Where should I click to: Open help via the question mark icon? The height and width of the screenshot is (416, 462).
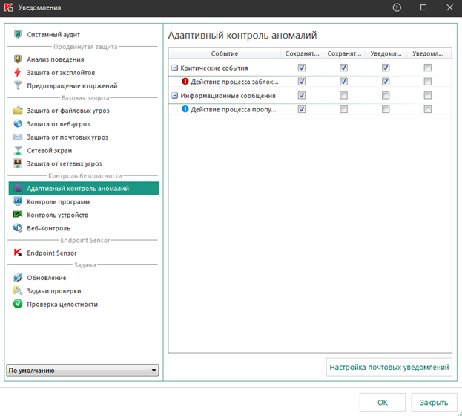[397, 7]
